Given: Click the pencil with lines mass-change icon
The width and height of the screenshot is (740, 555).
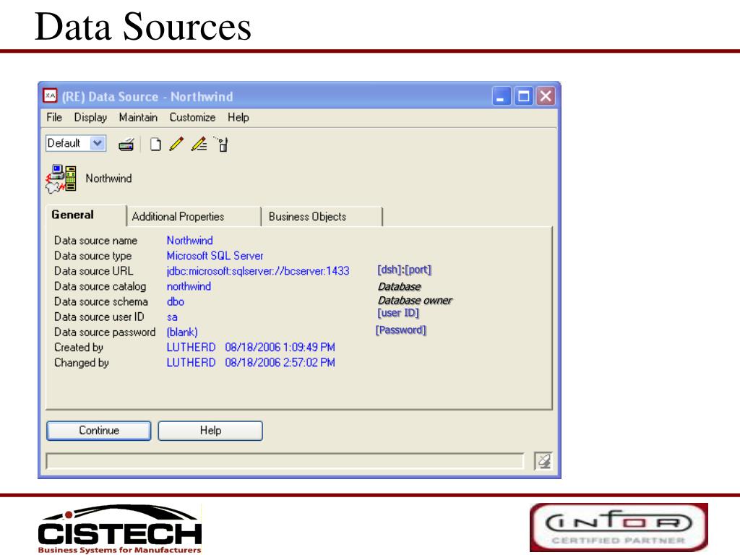Looking at the screenshot, I should pos(199,144).
